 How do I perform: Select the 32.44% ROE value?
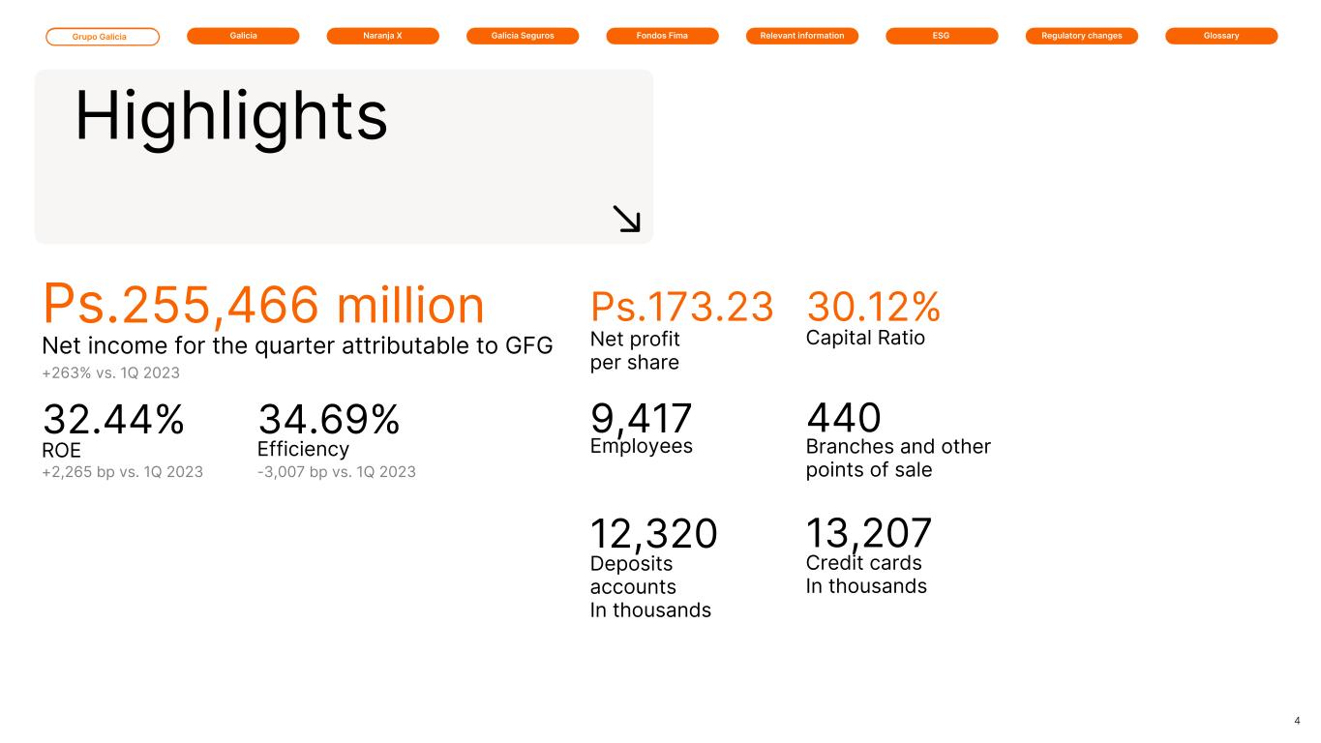coord(113,420)
